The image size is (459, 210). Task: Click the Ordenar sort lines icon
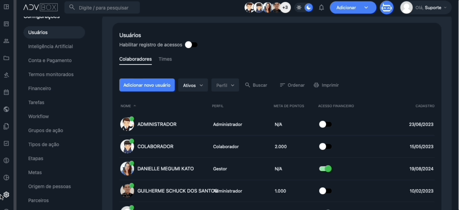pyautogui.click(x=282, y=85)
